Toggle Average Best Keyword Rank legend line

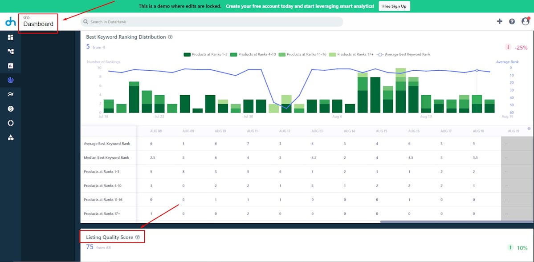403,54
